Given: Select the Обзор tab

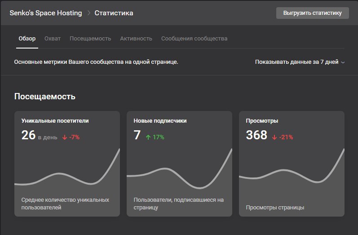Looking at the screenshot, I should click(27, 38).
